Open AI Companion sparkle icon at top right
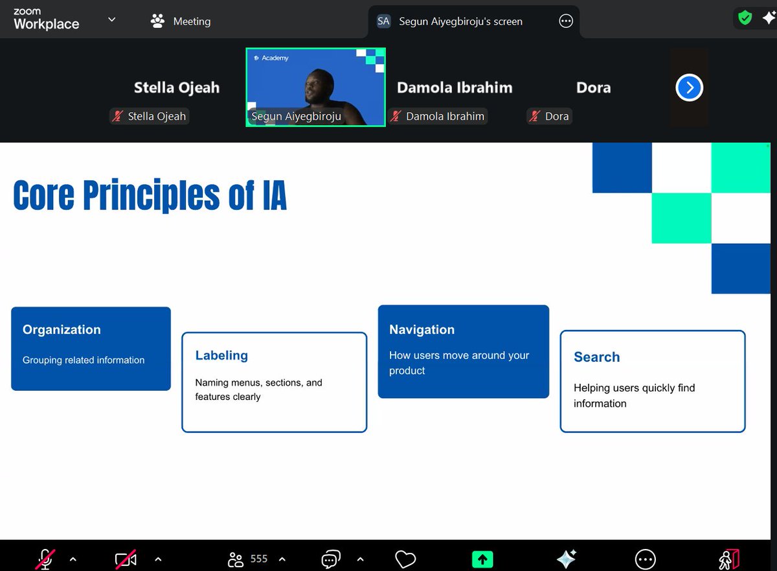Screen dimensions: 777x571 point(769,17)
